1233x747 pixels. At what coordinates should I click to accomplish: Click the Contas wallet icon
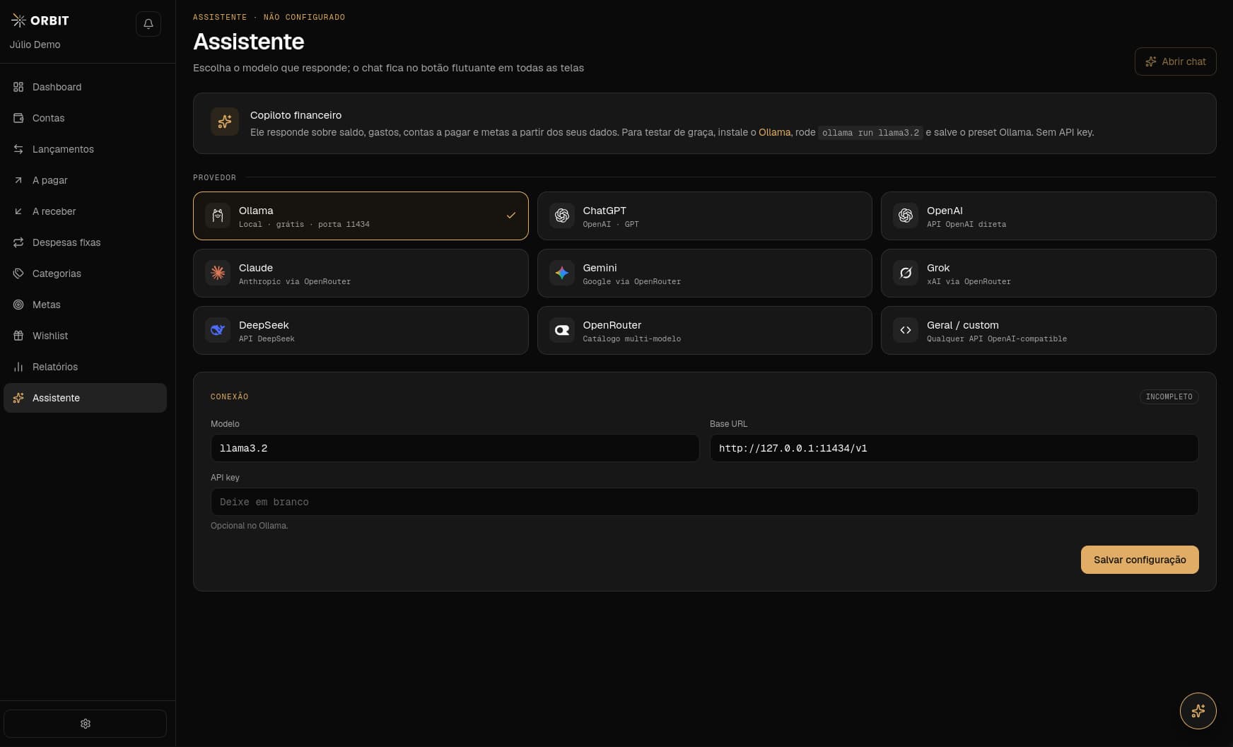click(18, 118)
